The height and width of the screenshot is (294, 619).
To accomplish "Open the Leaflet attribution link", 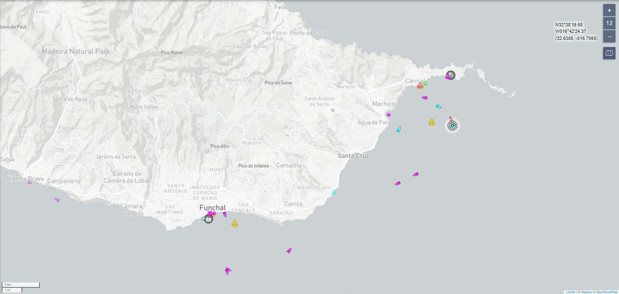I will pos(570,292).
